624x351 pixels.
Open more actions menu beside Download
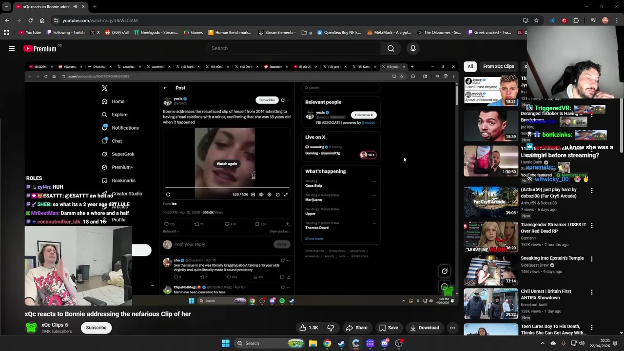tap(452, 328)
